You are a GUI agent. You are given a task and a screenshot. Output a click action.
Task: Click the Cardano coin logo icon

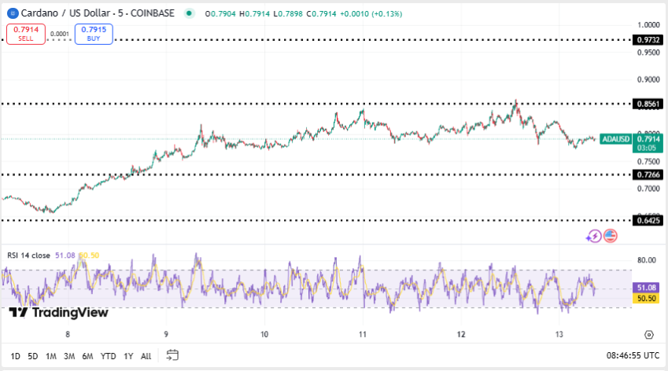tap(13, 13)
